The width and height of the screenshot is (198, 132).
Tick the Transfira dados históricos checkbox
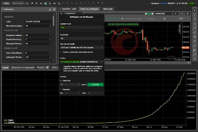tap(61, 68)
